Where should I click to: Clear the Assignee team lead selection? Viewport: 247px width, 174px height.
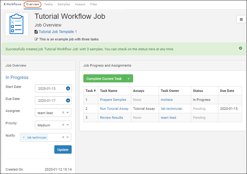click(x=63, y=113)
